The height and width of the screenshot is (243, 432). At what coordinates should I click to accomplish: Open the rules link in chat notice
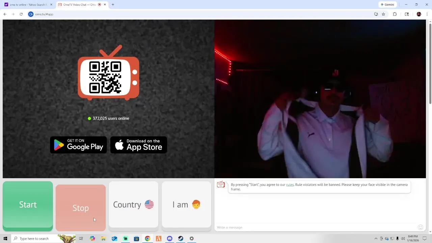pos(290,185)
